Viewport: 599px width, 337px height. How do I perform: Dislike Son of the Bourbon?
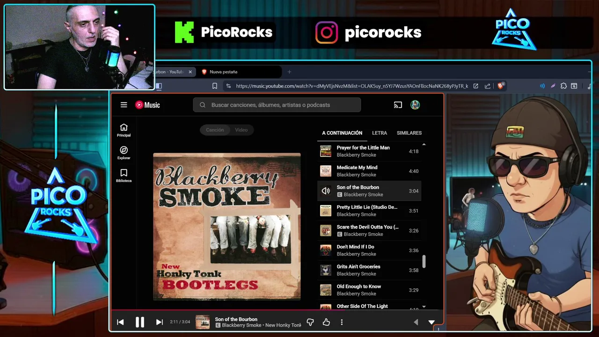pyautogui.click(x=310, y=322)
